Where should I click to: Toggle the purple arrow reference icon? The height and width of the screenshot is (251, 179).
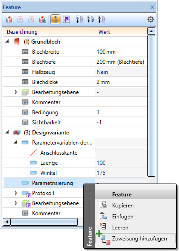[66, 19]
